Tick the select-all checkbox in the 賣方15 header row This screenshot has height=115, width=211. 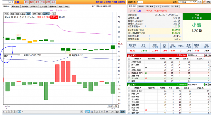(x=129, y=88)
